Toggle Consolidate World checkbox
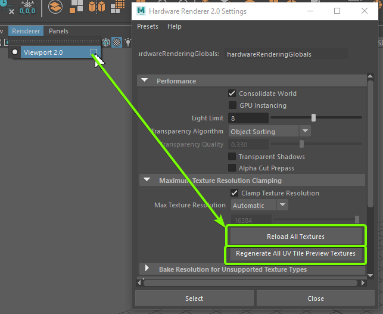Image resolution: width=383 pixels, height=314 pixels. [x=232, y=94]
